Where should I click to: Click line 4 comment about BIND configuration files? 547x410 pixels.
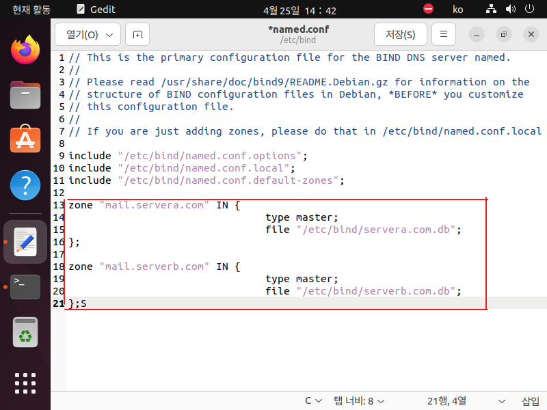click(296, 94)
